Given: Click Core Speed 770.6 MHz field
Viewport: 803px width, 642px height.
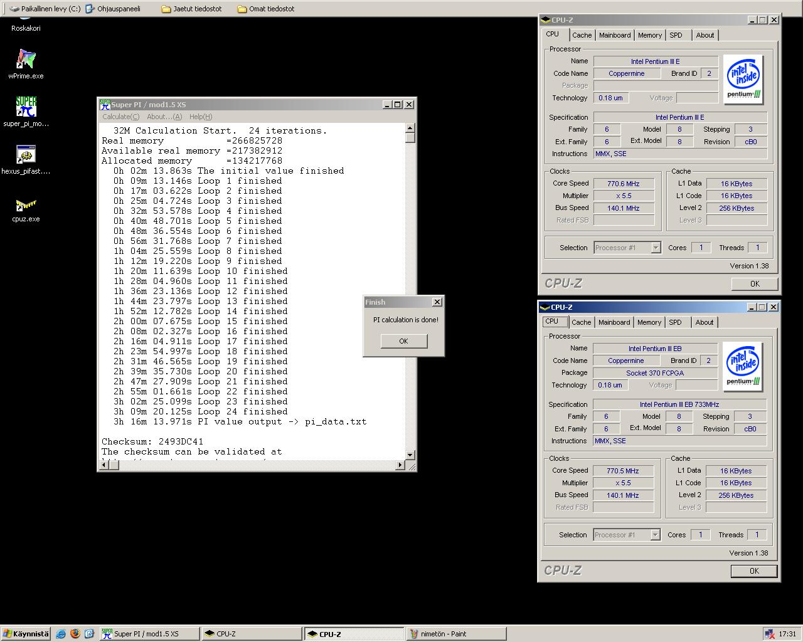Looking at the screenshot, I should tap(624, 184).
